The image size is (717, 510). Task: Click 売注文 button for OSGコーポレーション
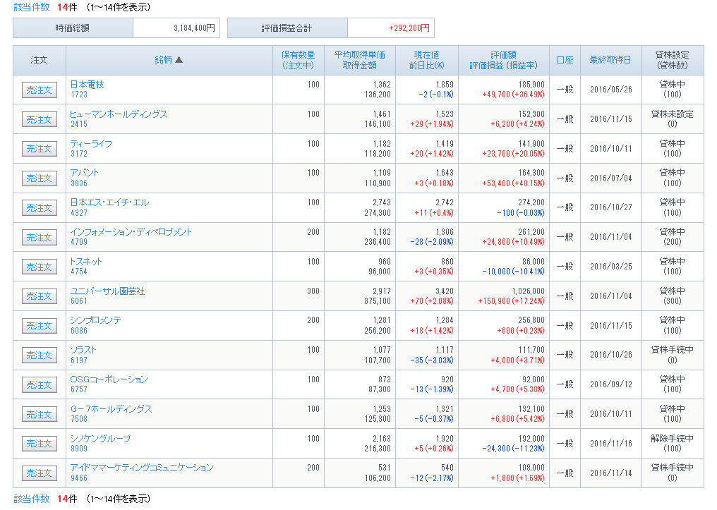pos(40,385)
